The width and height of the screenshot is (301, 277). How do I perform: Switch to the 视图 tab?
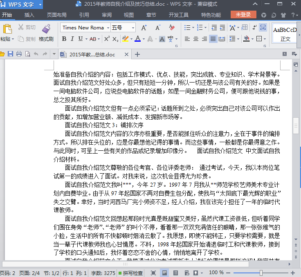pyautogui.click(x=129, y=15)
